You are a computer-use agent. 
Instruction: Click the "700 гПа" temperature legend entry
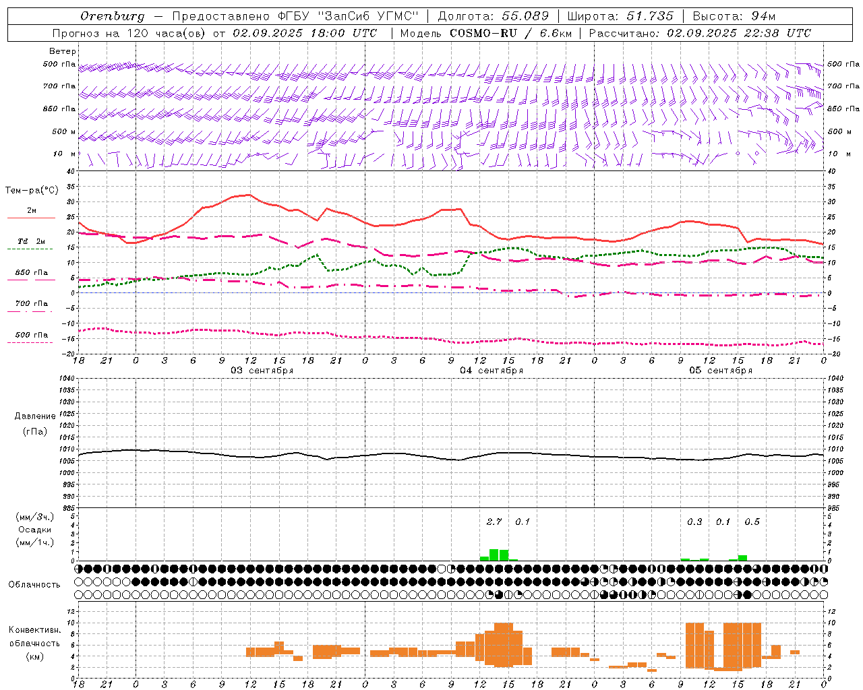coord(32,304)
